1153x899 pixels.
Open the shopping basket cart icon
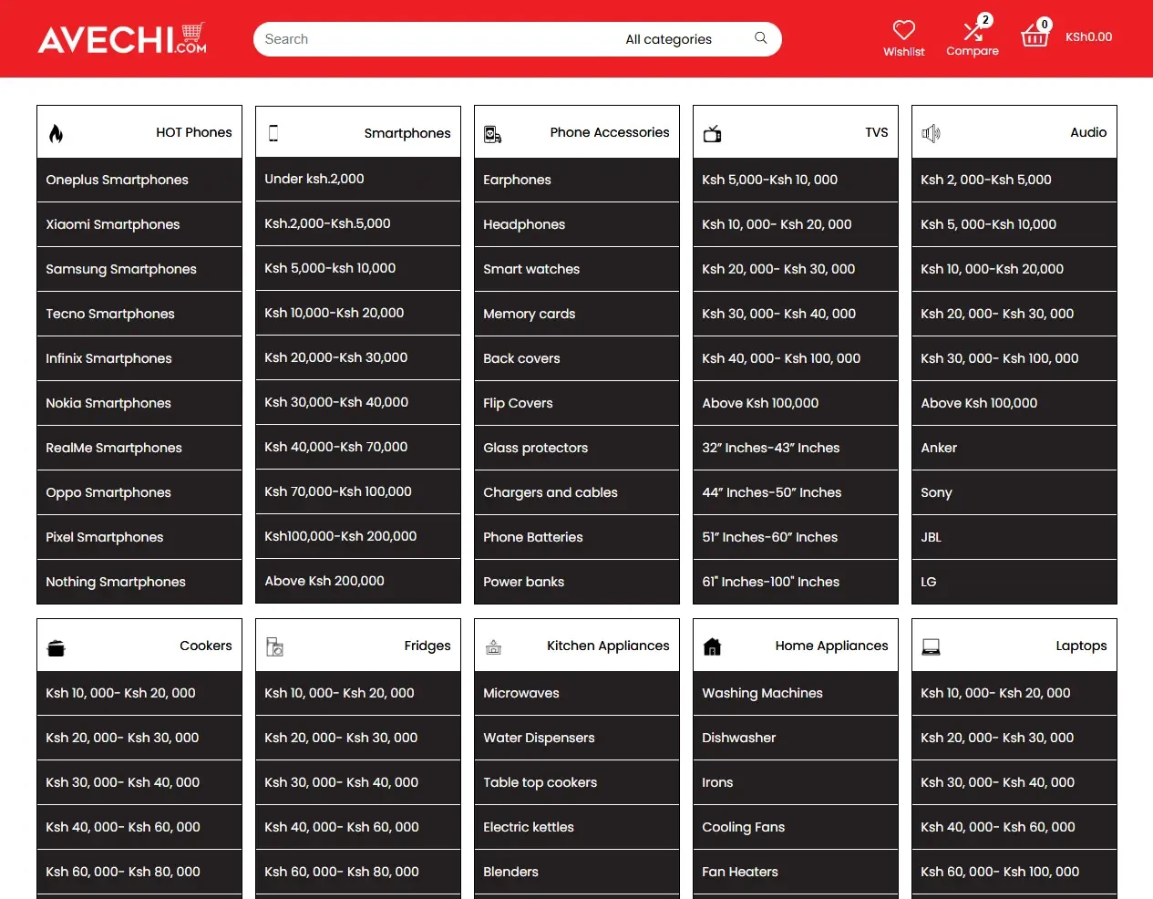click(1035, 36)
